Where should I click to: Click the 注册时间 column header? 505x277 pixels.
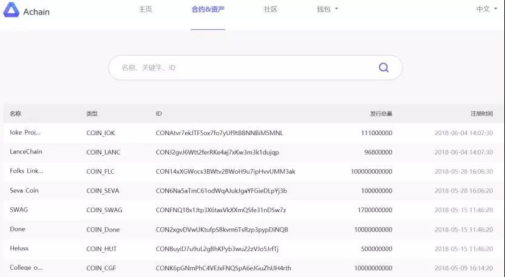pyautogui.click(x=481, y=113)
